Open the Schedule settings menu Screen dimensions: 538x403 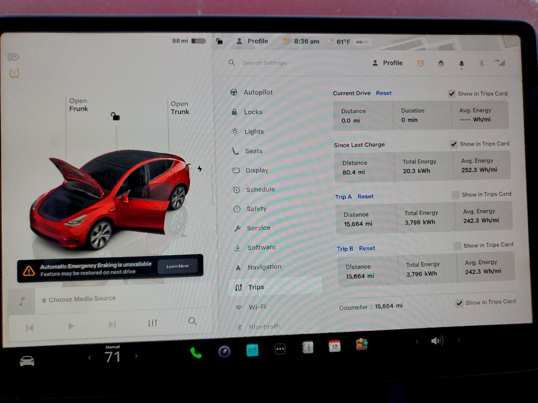[x=254, y=190]
